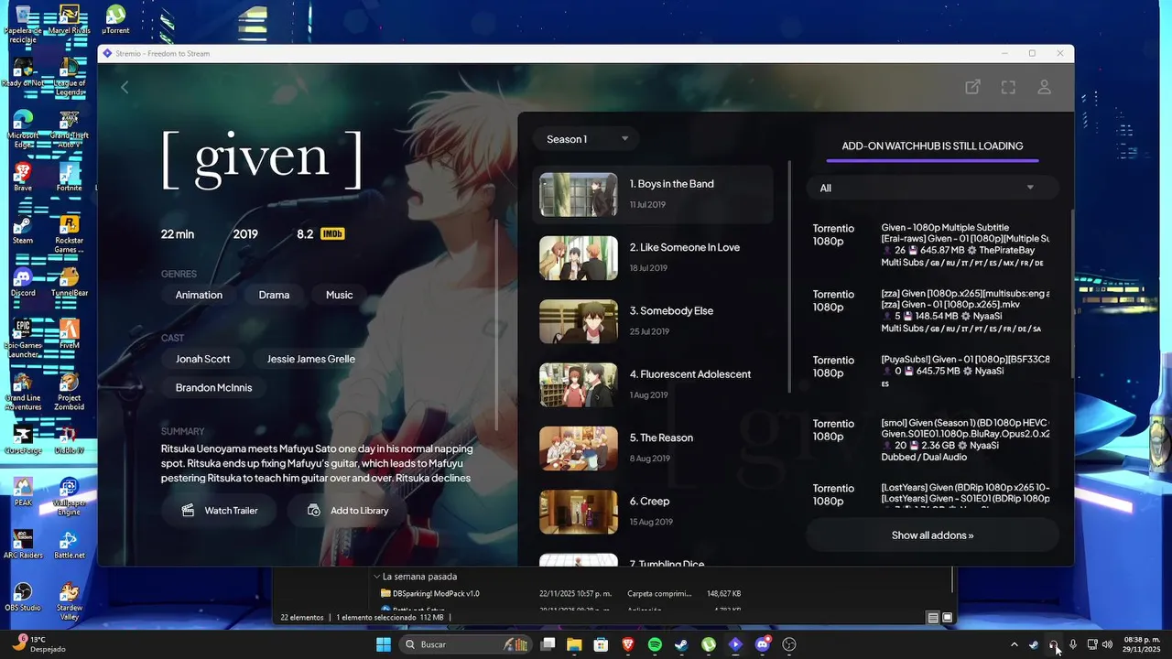Open cast member Jessie James Grelle
The image size is (1172, 659).
(311, 359)
